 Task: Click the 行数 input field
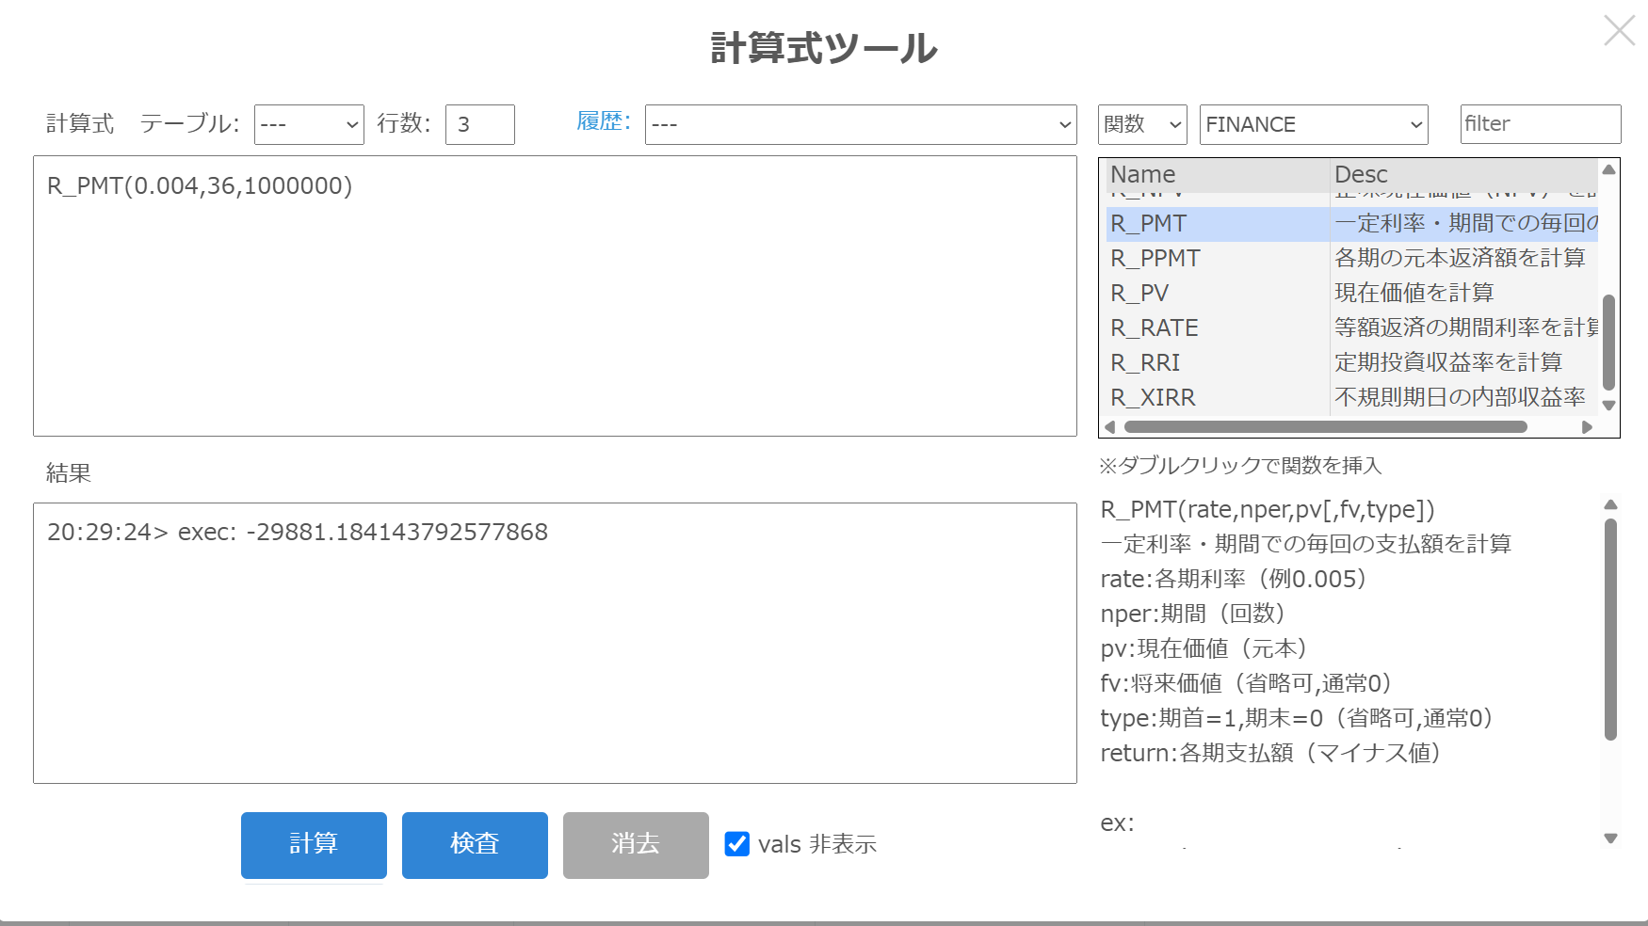pyautogui.click(x=480, y=124)
